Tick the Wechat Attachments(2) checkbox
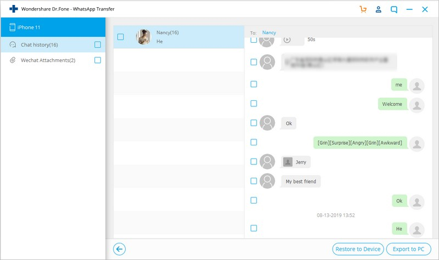 point(98,60)
